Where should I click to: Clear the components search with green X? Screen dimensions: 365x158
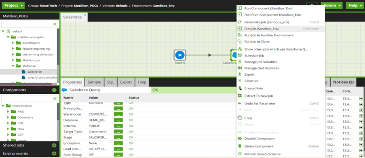click(55, 99)
